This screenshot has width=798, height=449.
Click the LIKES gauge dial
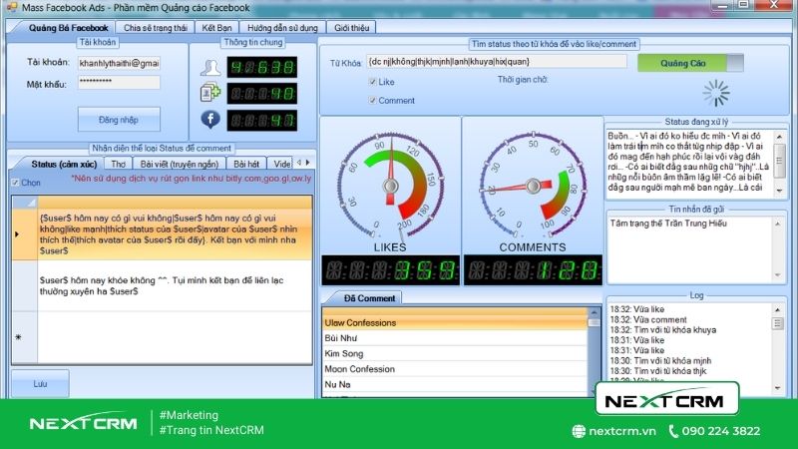point(388,183)
